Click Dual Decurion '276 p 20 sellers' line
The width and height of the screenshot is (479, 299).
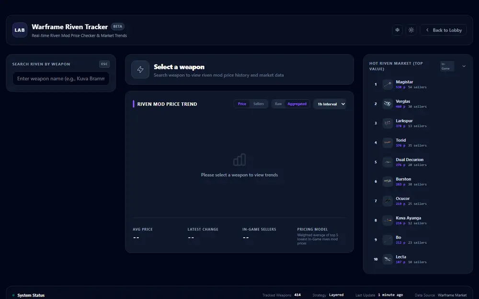411,165
